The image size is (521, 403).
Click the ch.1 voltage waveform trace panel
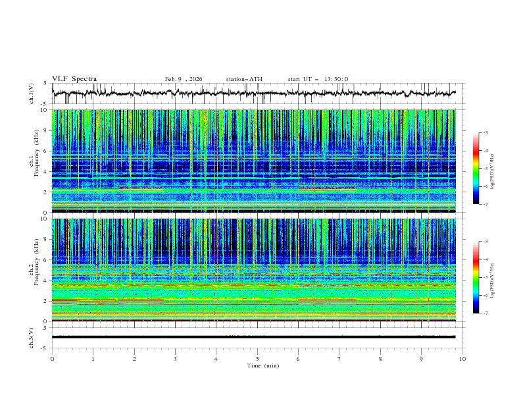pos(257,94)
